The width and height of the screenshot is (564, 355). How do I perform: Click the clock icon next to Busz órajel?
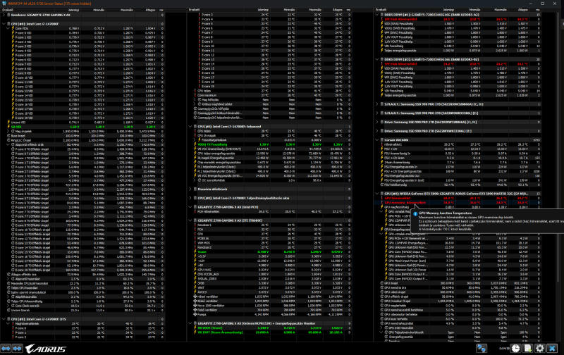point(8,136)
